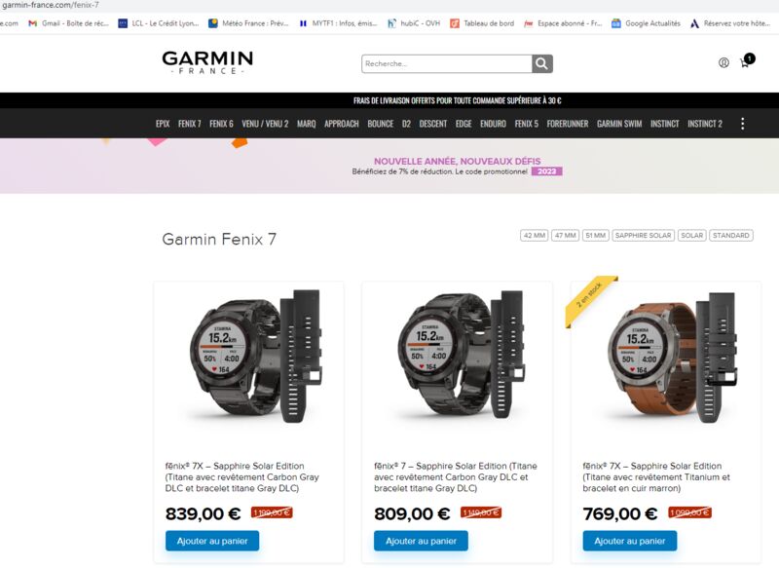Viewport: 779px width, 568px height.
Task: Open the user account icon
Action: coord(723,62)
